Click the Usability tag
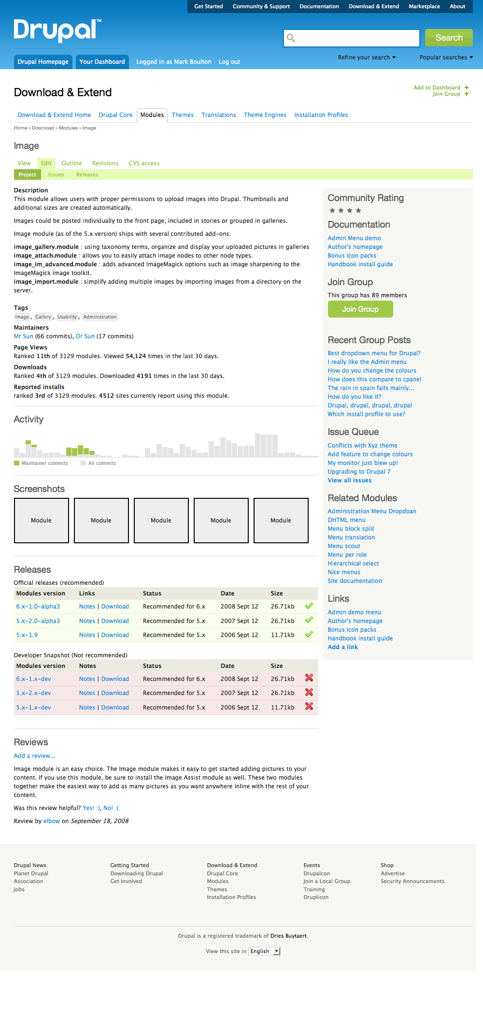 (x=67, y=317)
